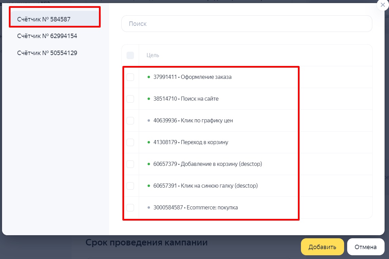Click heading Срок проведения кампании behind dialog
The height and width of the screenshot is (259, 389).
pyautogui.click(x=147, y=242)
